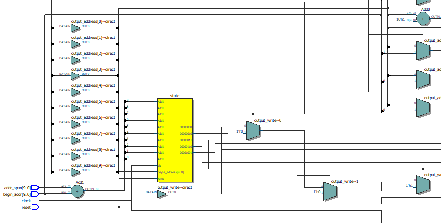Screen dimensions: 441x223
Task: Select the output_address[0]~direct buffer symbol
Action: tap(76, 28)
